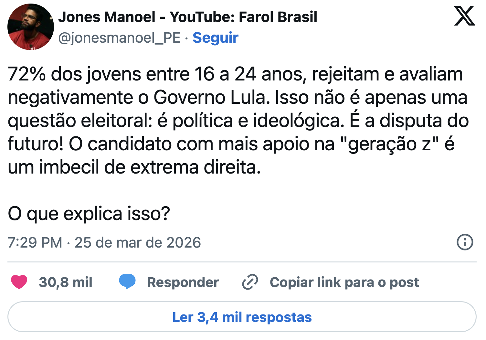Click the blue reply speech bubble icon
The width and height of the screenshot is (486, 340).
click(127, 282)
